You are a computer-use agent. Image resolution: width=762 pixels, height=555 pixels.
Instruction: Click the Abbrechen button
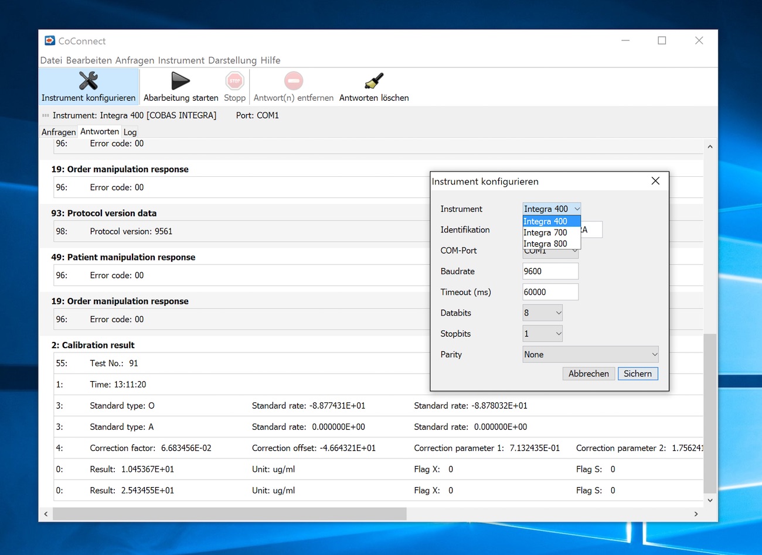tap(588, 374)
